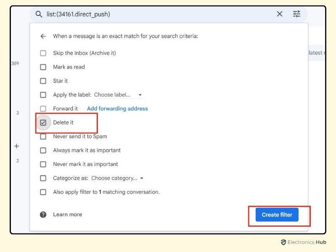Check Also apply filter to matching conversation
This screenshot has width=336, height=252.
click(43, 192)
